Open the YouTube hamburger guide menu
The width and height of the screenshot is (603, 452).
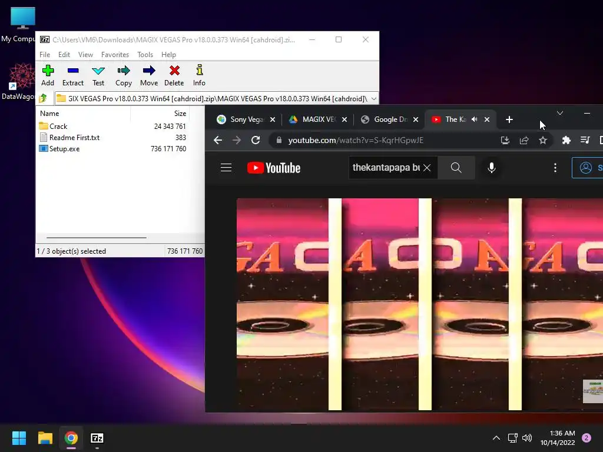[226, 168]
